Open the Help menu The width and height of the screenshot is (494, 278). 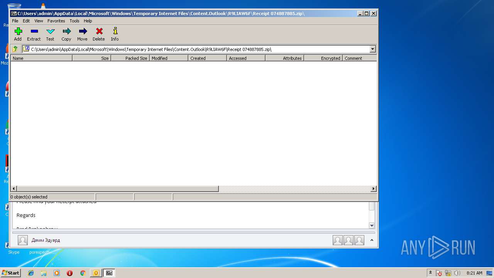88,21
